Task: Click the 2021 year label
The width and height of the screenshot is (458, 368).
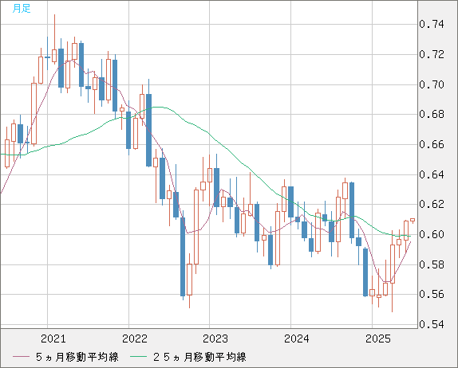Action: click(x=53, y=339)
